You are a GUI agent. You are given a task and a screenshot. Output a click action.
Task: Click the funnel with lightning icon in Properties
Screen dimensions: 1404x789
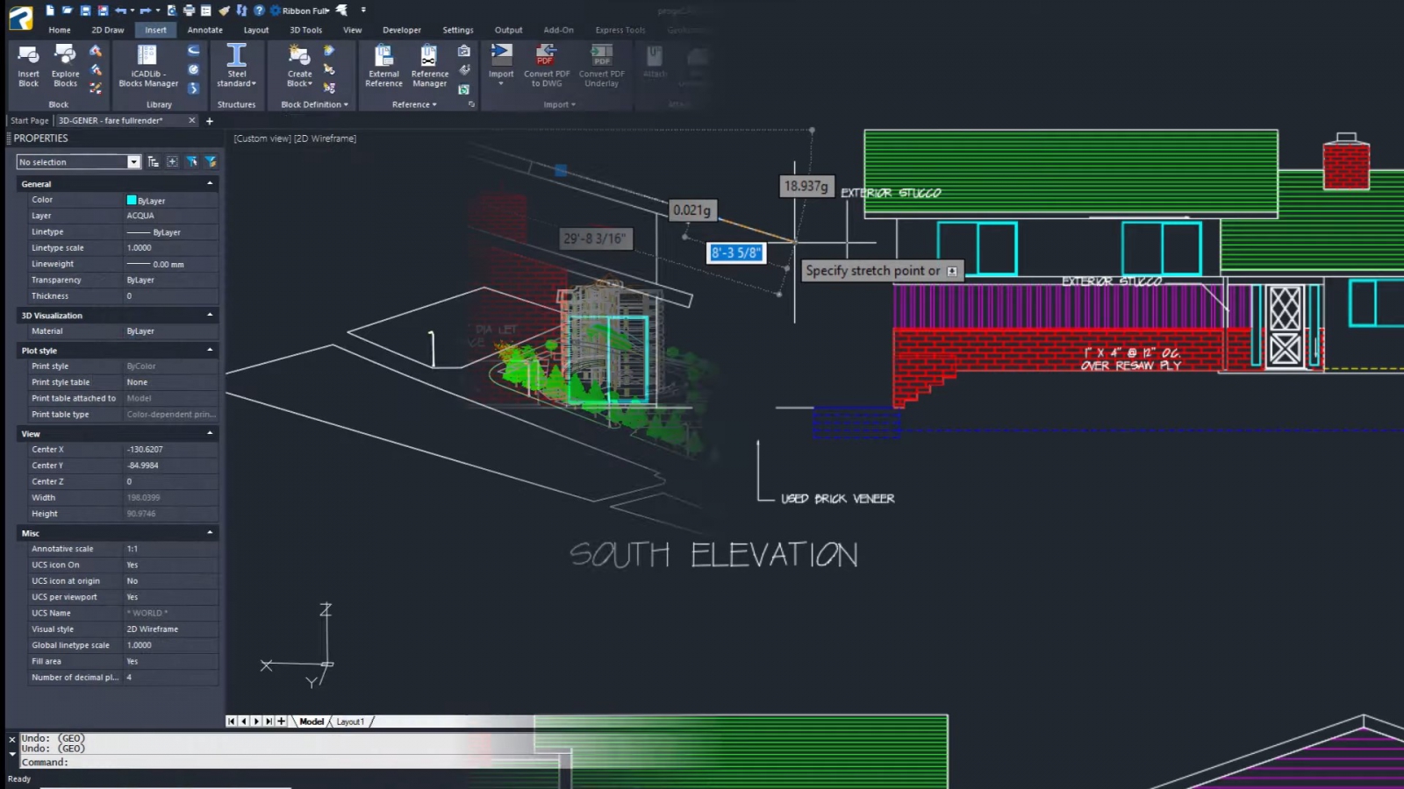click(211, 161)
